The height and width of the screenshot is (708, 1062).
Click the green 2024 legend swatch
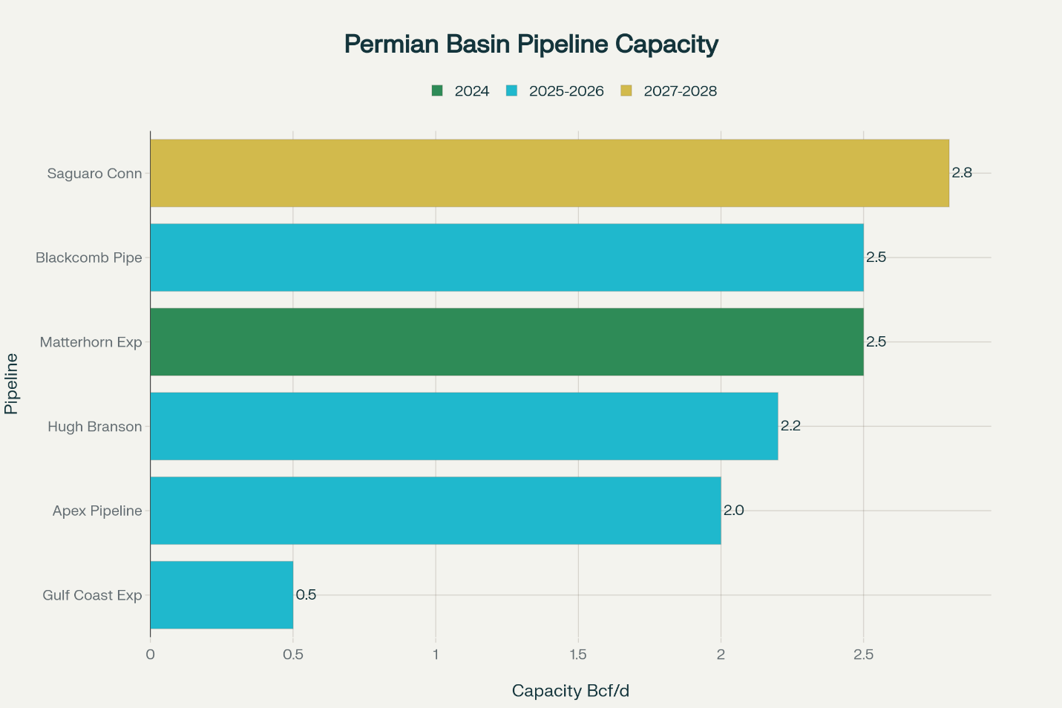(x=437, y=91)
